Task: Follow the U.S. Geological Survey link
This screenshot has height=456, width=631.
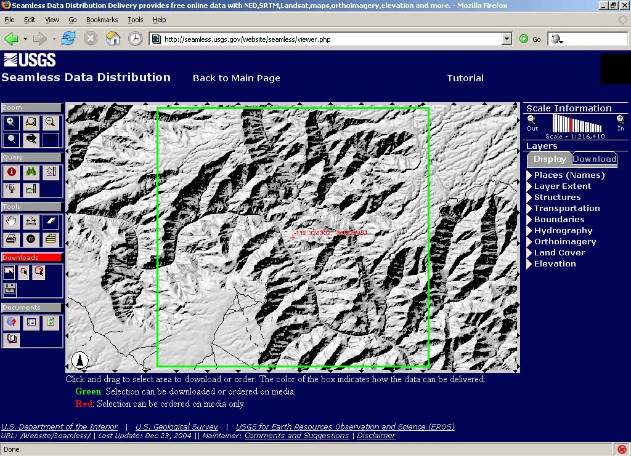Action: pyautogui.click(x=177, y=426)
